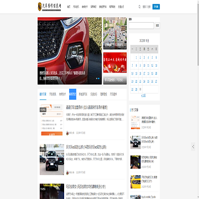199x199 pixels.
Task: Focus the sidebar search input field
Action: (142, 26)
